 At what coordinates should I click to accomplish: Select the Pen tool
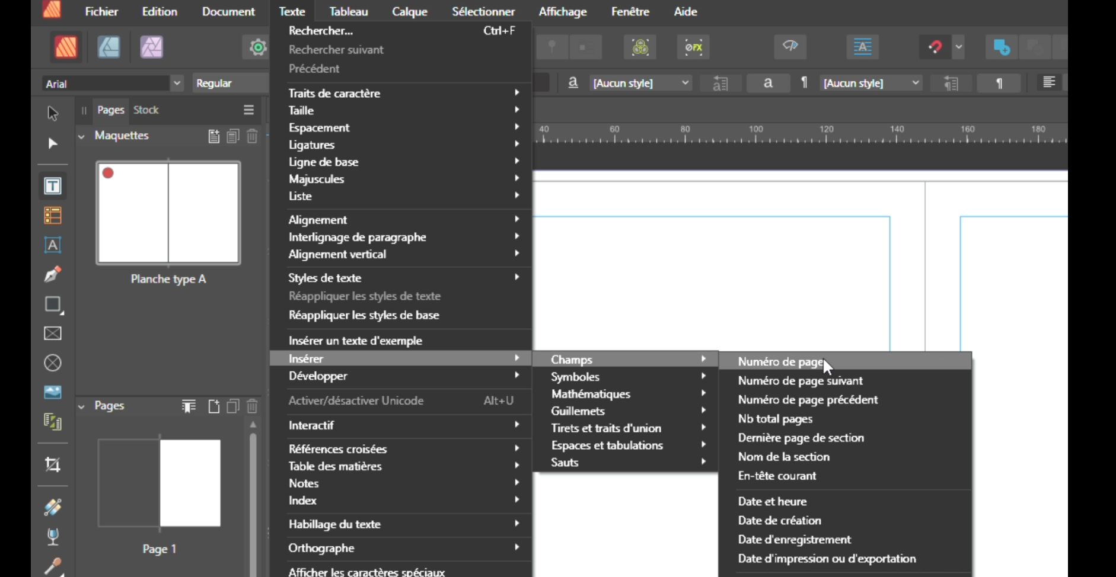click(x=53, y=274)
